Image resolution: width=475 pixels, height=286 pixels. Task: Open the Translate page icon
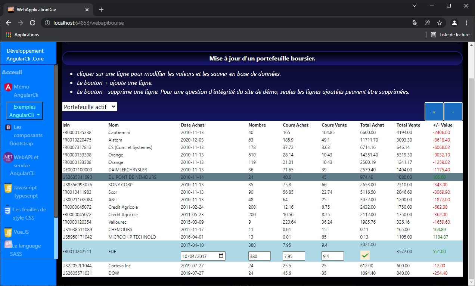point(416,23)
